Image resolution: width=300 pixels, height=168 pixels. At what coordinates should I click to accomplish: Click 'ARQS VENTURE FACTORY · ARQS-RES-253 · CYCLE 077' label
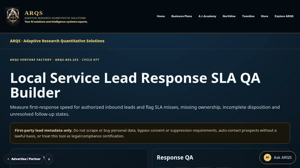coord(54,60)
